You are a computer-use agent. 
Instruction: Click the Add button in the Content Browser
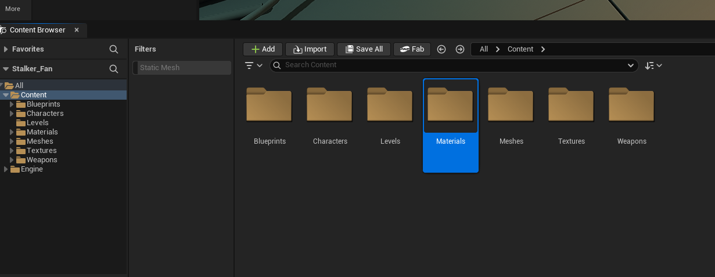click(263, 49)
